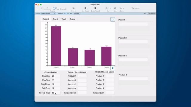191x107 pixels.
Task: Click Related Record Count Product 1 field
Action: [x=82, y=76]
